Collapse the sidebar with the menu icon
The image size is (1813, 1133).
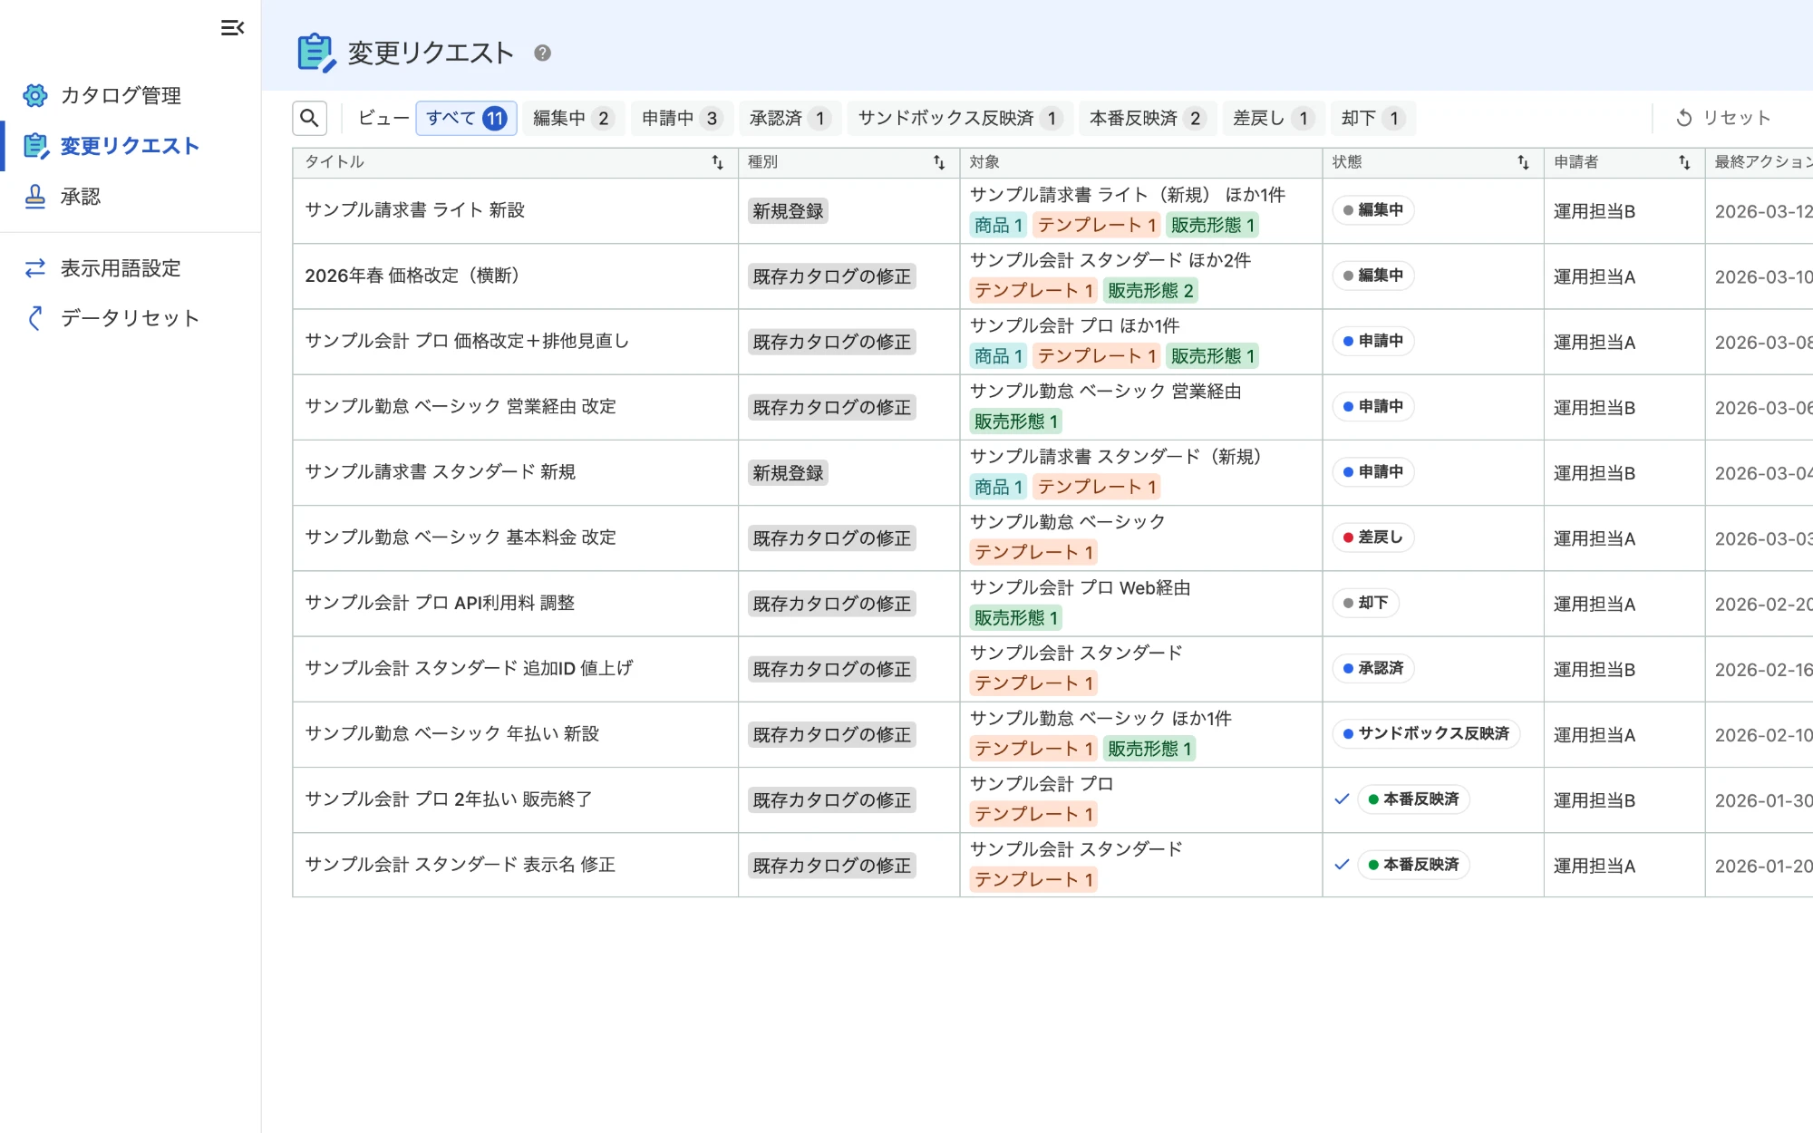[x=232, y=28]
